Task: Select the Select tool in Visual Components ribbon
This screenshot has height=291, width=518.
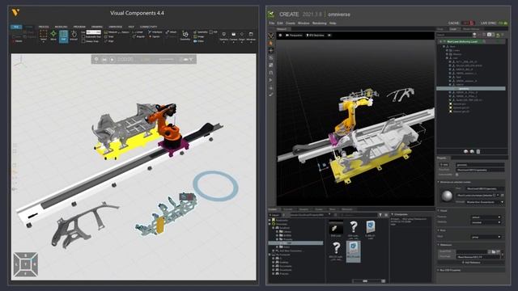Action: pos(43,36)
